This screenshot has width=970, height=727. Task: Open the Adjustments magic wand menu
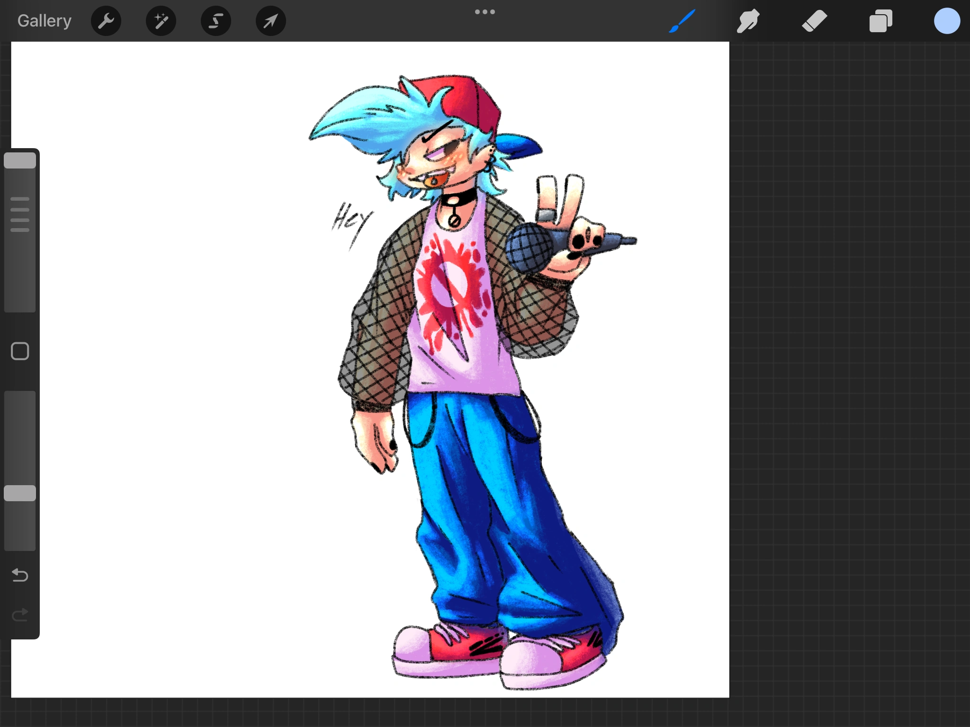click(x=161, y=21)
